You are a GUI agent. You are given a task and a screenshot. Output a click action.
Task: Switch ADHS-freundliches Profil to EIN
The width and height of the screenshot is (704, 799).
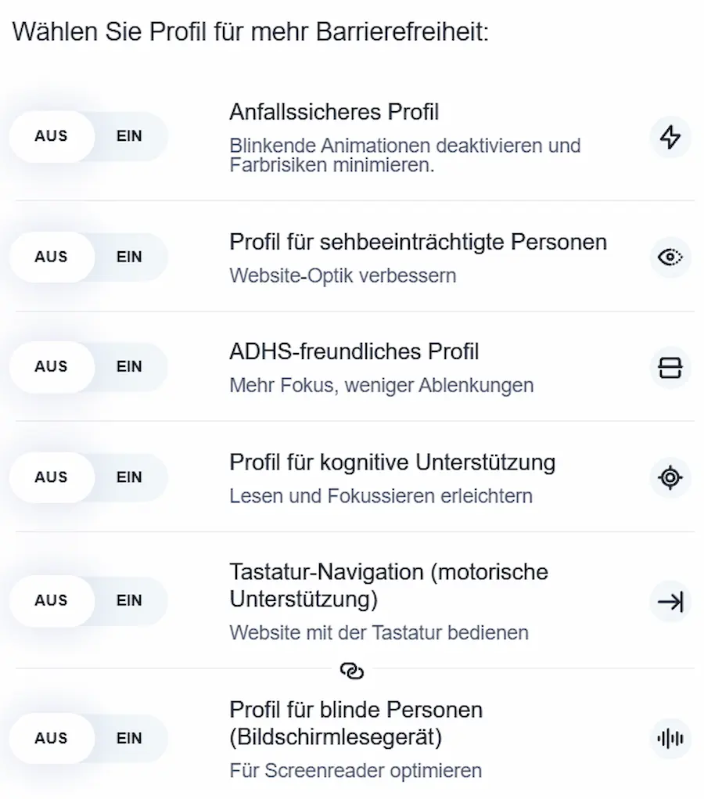pos(129,366)
